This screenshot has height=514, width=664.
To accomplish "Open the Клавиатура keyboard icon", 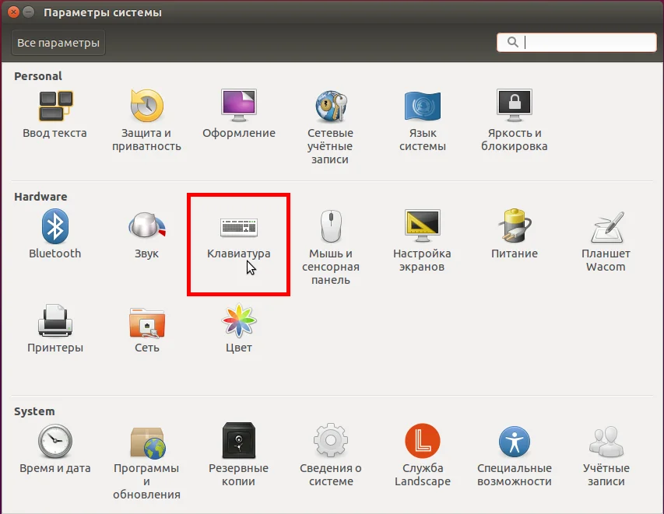I will [239, 227].
